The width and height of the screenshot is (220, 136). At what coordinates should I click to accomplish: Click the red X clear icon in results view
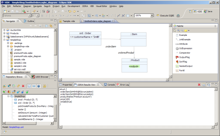[x=199, y=85]
